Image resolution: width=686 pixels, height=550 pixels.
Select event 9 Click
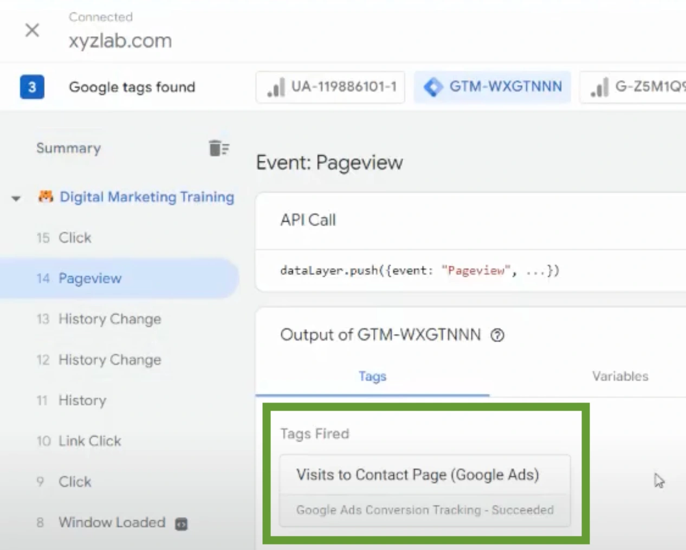point(64,482)
